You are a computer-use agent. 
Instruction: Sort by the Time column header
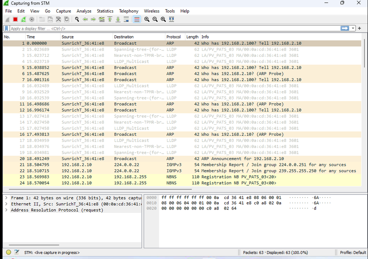pyautogui.click(x=43, y=37)
